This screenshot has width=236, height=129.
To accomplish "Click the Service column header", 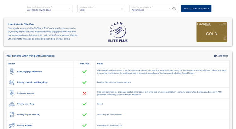I will point(11,63).
